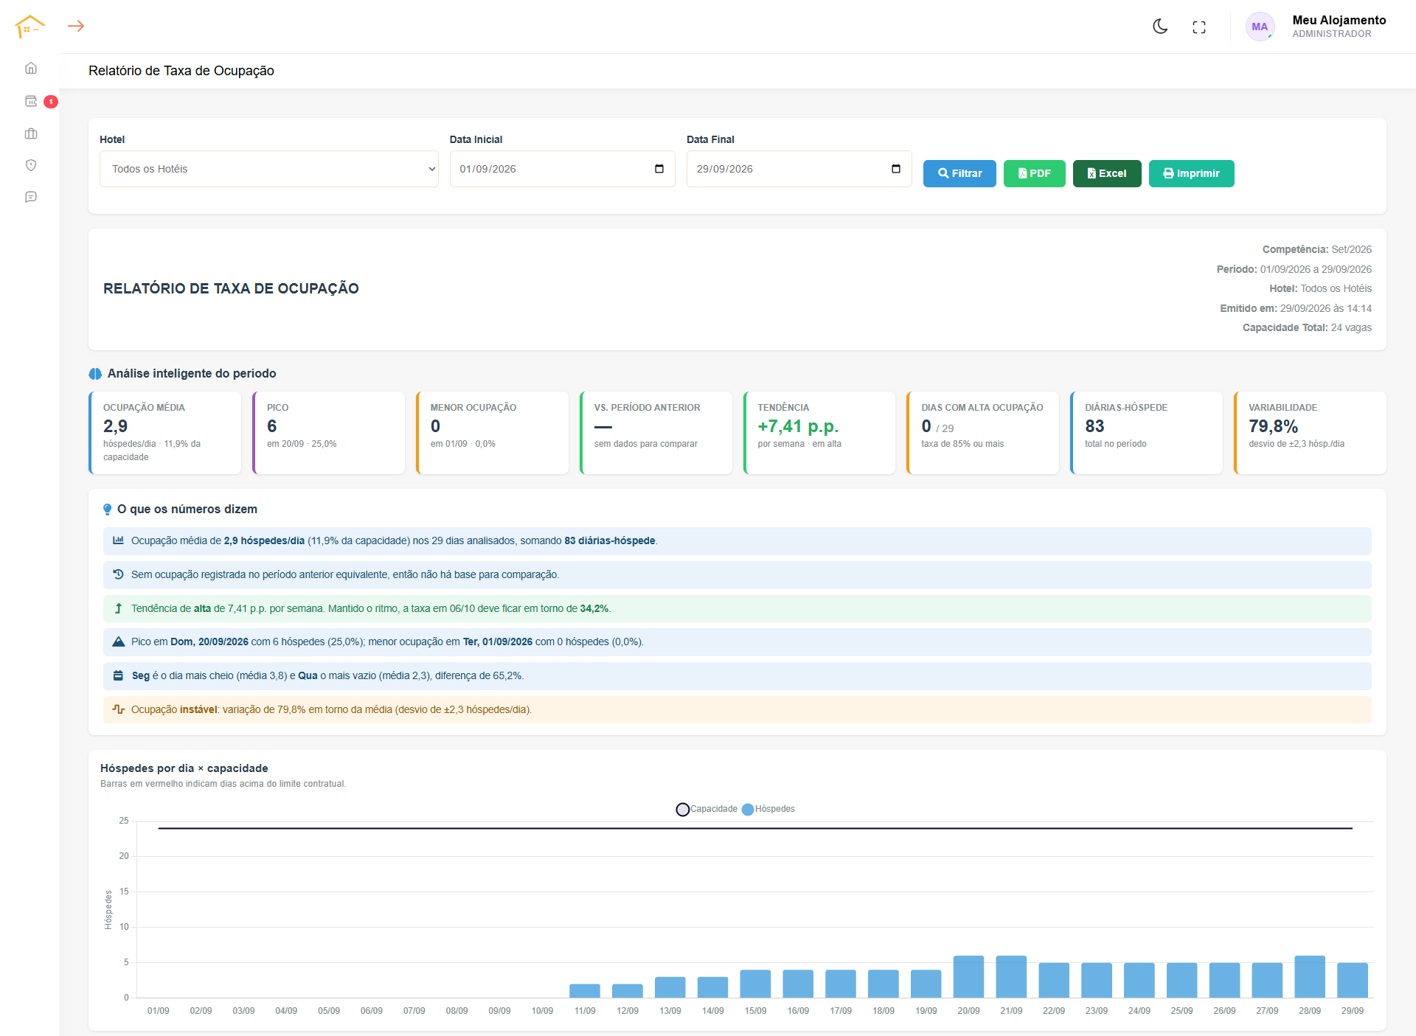Click the Ocupação instável insight row
The width and height of the screenshot is (1416, 1036).
737,709
